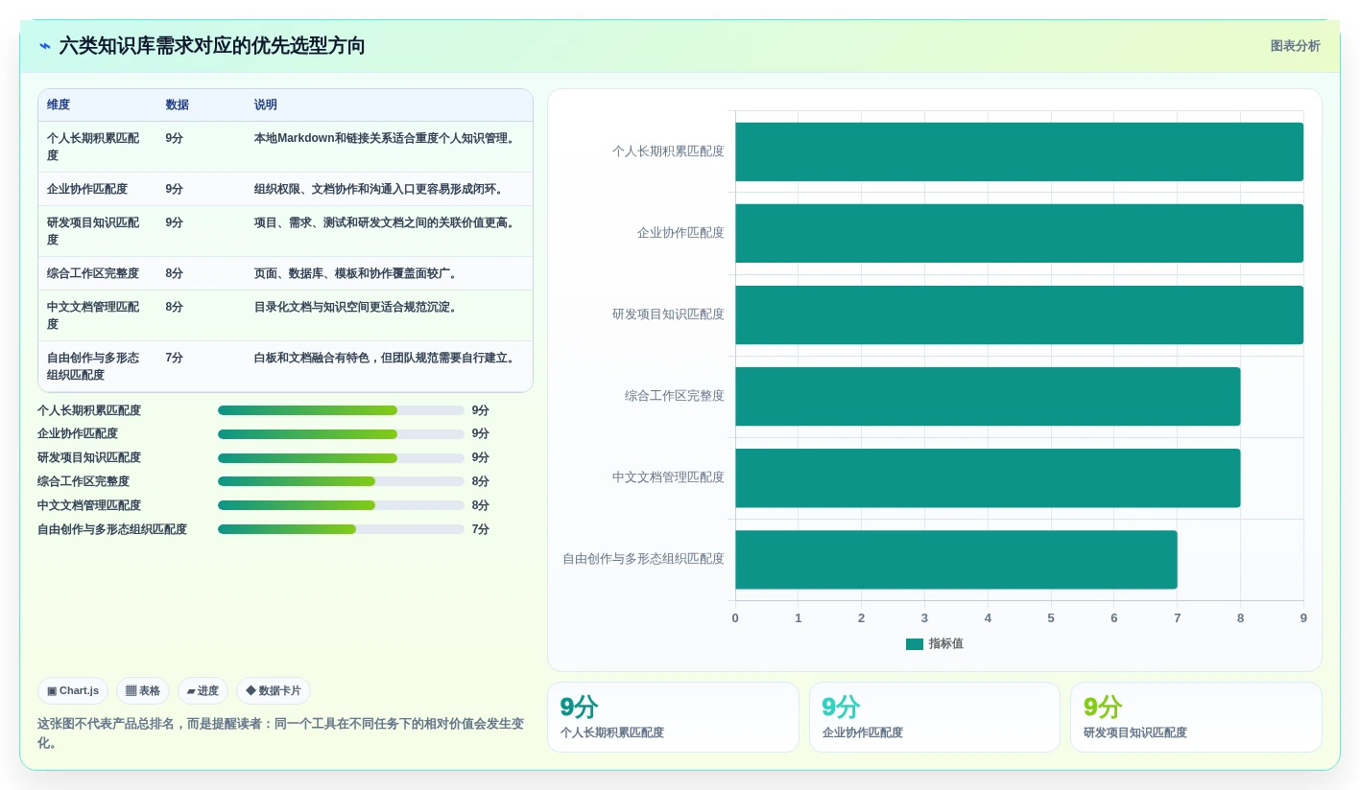Screen dimensions: 1360x790
Task: Click the 中文文档管理匹配度 progress bar
Action: click(x=341, y=505)
